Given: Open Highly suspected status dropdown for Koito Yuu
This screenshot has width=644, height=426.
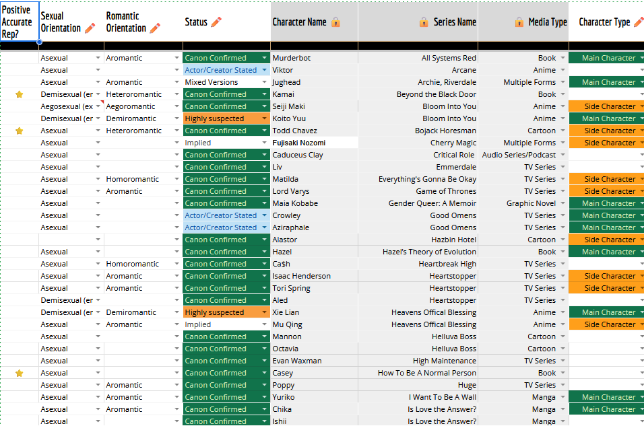Looking at the screenshot, I should click(264, 118).
